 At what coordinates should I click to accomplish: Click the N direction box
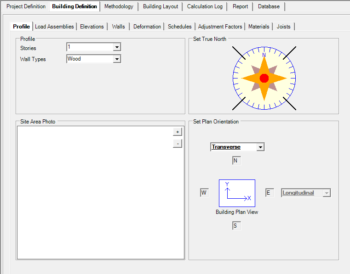236,161
